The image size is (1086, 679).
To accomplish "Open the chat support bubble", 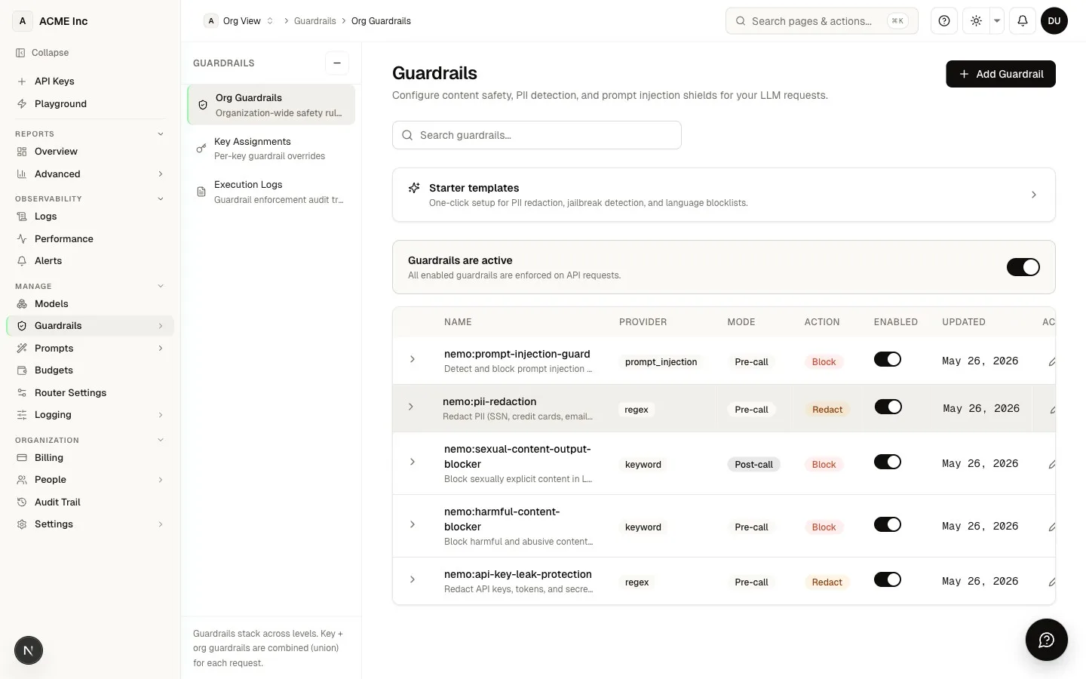I will (1047, 640).
